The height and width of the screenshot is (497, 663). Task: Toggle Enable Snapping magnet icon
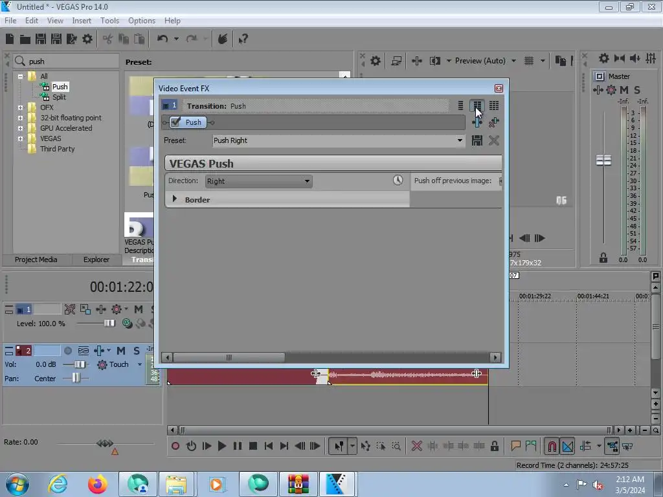(x=552, y=446)
